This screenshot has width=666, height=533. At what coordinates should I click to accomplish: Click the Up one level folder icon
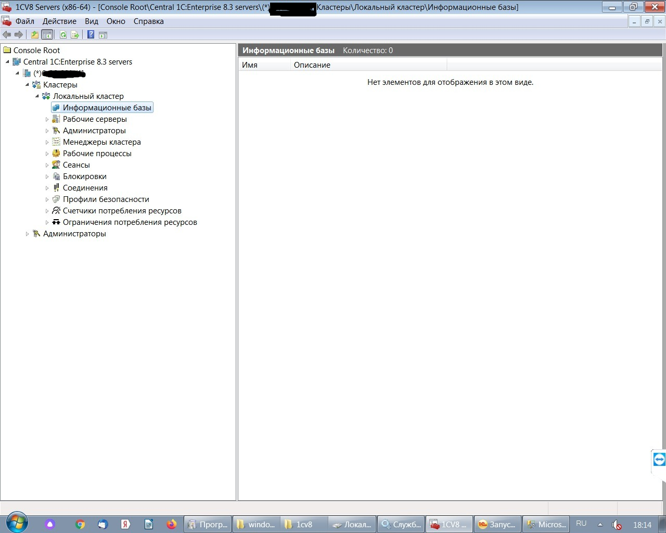[35, 35]
